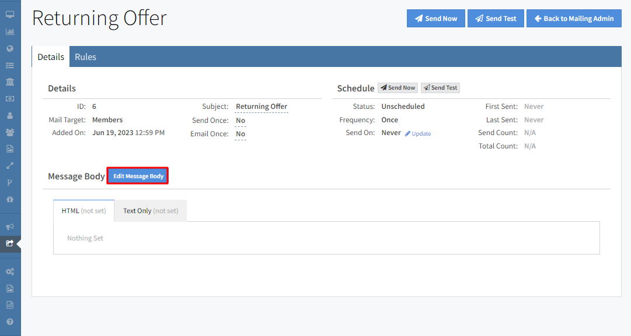Select the HTML message body tab
This screenshot has height=336, width=631.
83,211
